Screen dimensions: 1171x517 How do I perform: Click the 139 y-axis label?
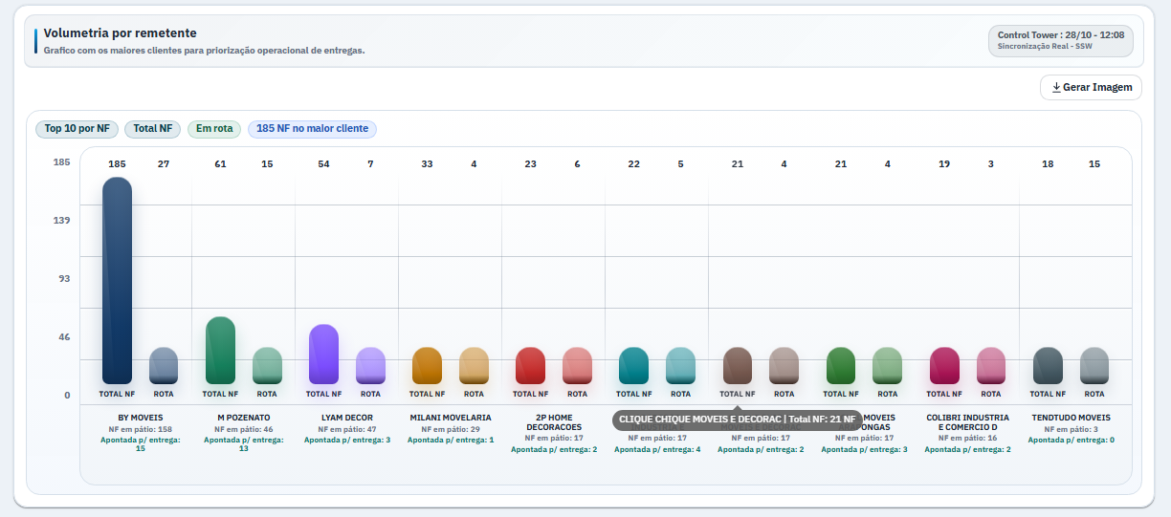tap(61, 221)
